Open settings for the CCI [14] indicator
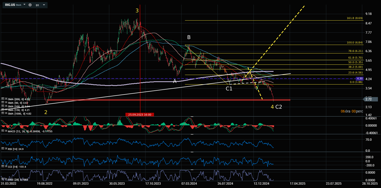Screen dimensions: 381x188 [3, 166]
